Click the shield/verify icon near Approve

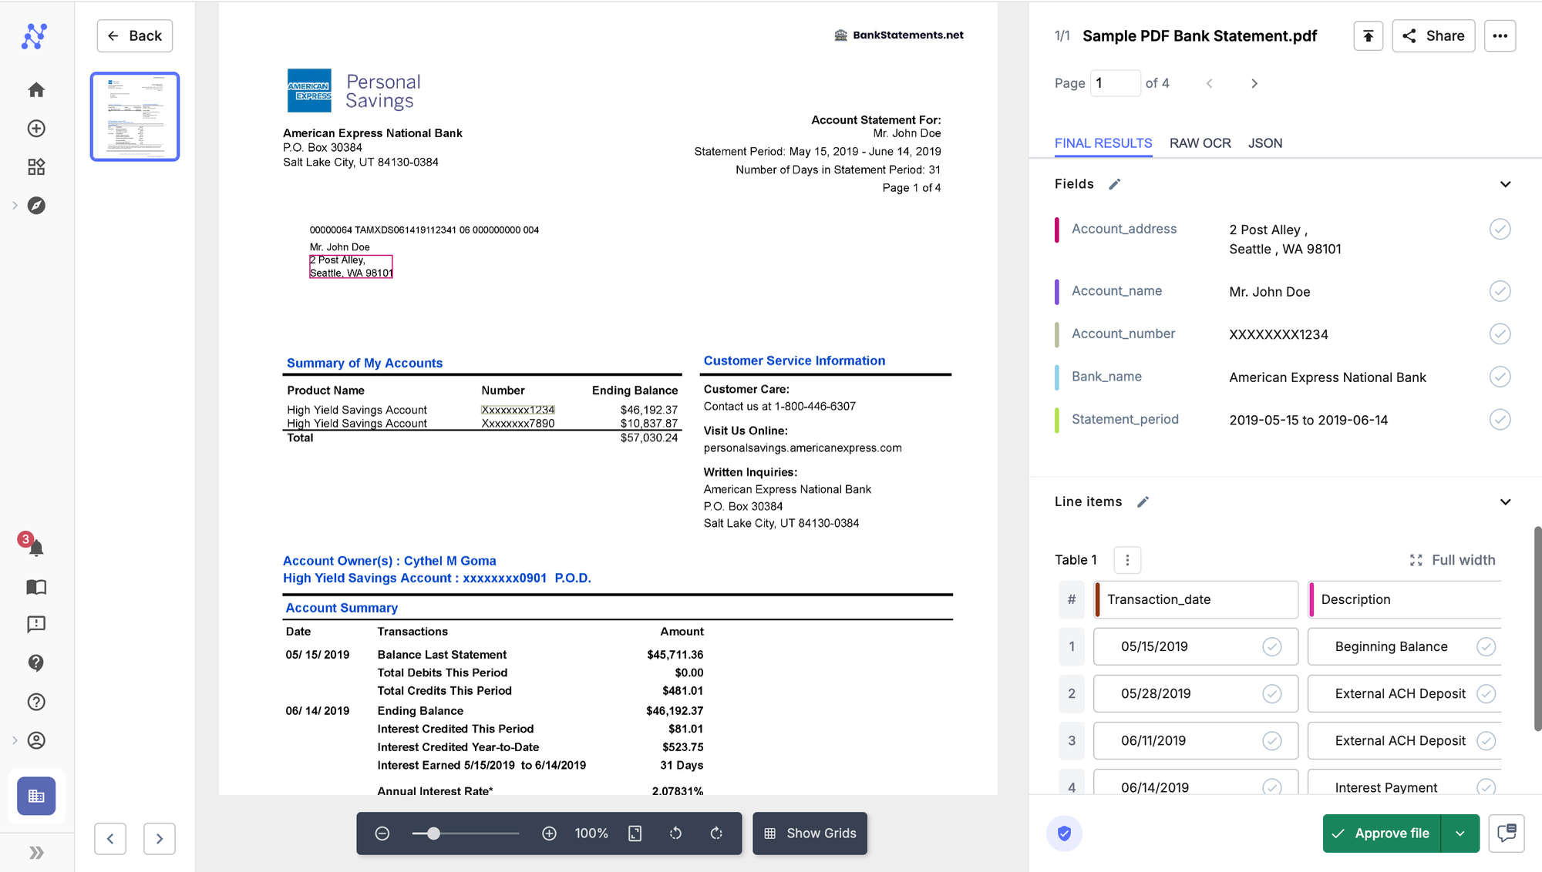(x=1064, y=832)
